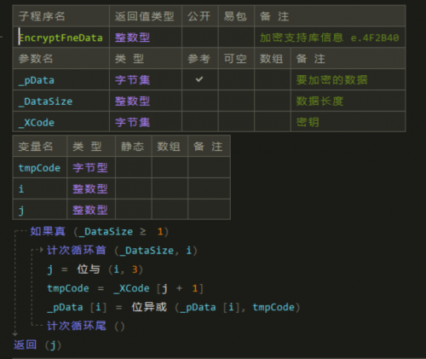Click the 变量名 column header
The width and height of the screenshot is (426, 359).
tap(36, 147)
